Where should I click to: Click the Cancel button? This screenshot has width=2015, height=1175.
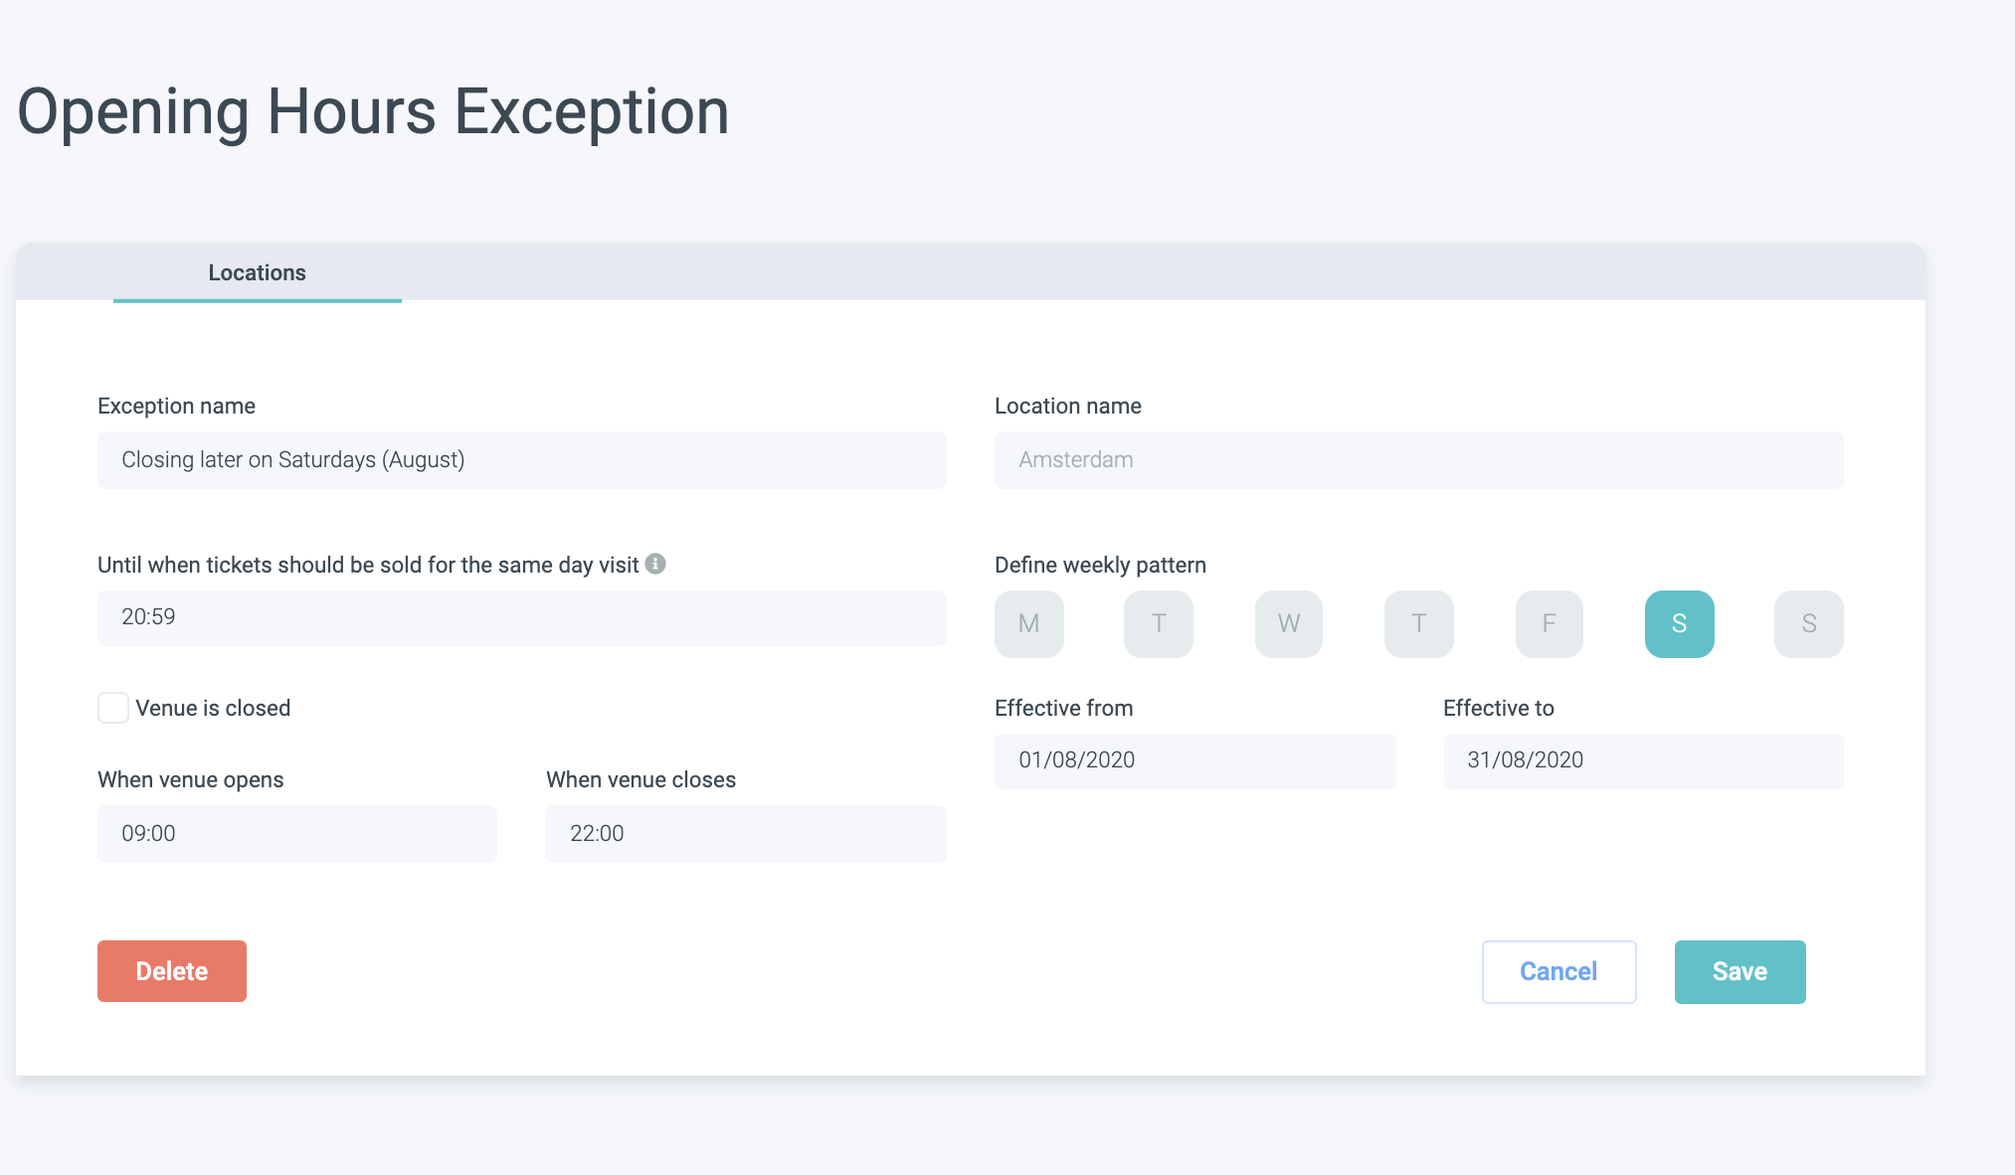tap(1558, 971)
